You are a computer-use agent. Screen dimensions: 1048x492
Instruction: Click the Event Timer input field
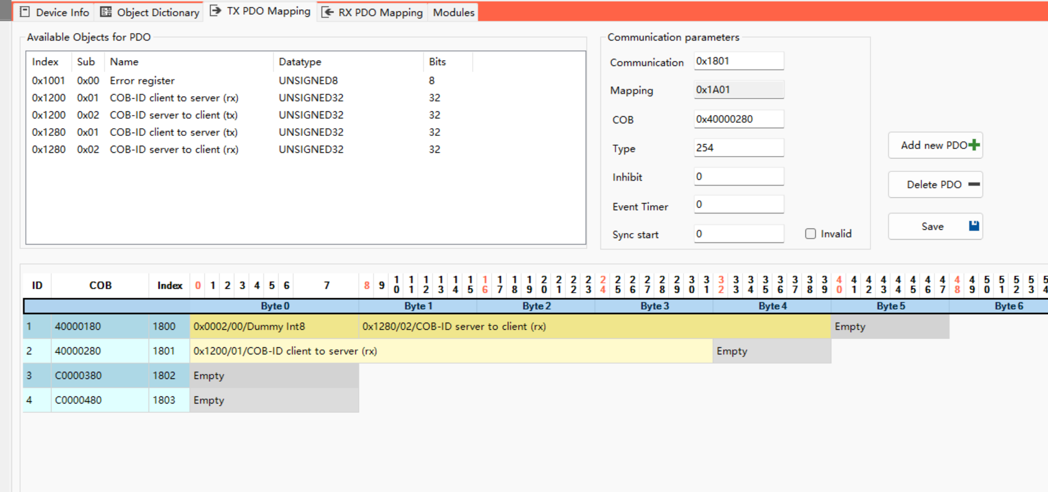point(739,204)
